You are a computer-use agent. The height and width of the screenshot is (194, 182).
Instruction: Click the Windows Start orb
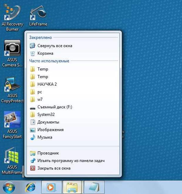click(x=9, y=187)
